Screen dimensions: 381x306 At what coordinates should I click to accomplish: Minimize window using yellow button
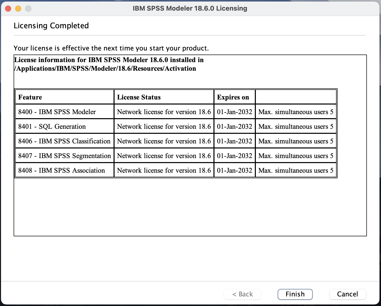(18, 9)
